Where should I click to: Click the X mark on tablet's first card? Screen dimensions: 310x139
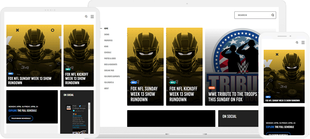pos(18,30)
